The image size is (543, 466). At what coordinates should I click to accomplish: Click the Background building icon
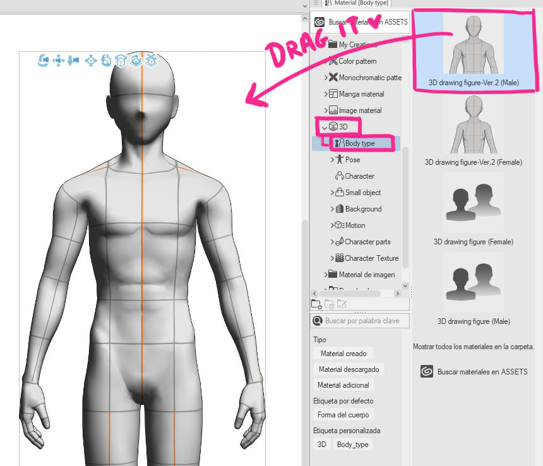coord(340,209)
